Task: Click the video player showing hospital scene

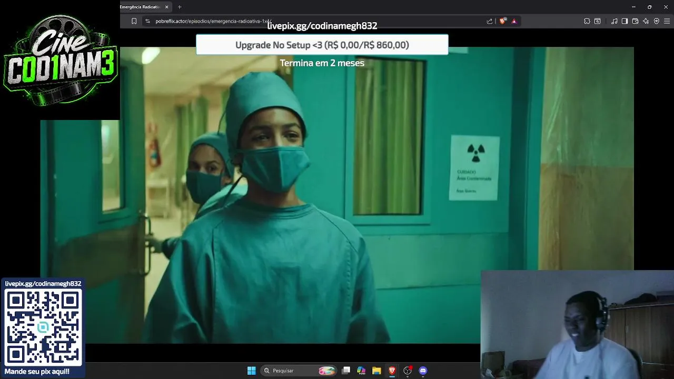Action: pos(337,195)
